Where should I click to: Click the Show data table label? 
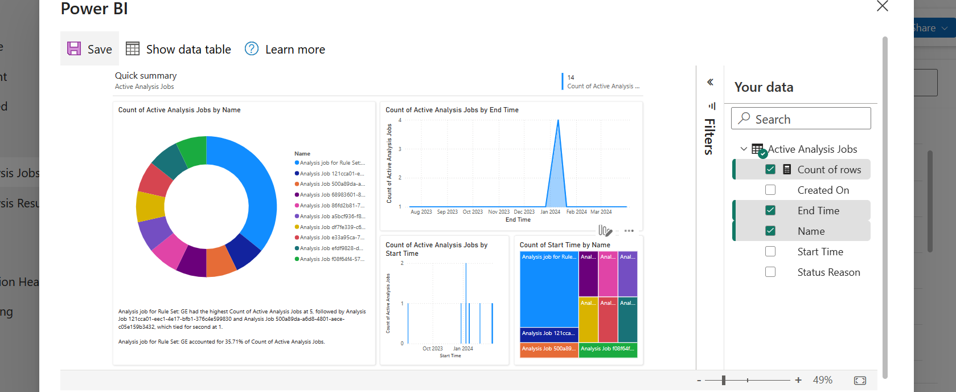188,50
